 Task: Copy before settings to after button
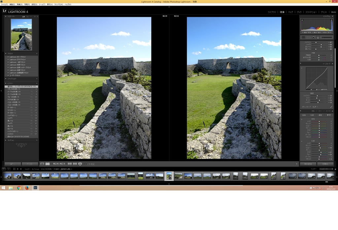pos(70,164)
